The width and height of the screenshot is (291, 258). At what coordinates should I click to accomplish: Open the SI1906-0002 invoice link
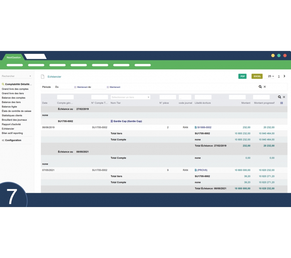coord(204,127)
